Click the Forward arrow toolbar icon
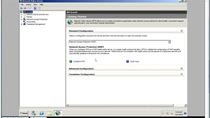This screenshot has width=210, height=118. click(25, 8)
